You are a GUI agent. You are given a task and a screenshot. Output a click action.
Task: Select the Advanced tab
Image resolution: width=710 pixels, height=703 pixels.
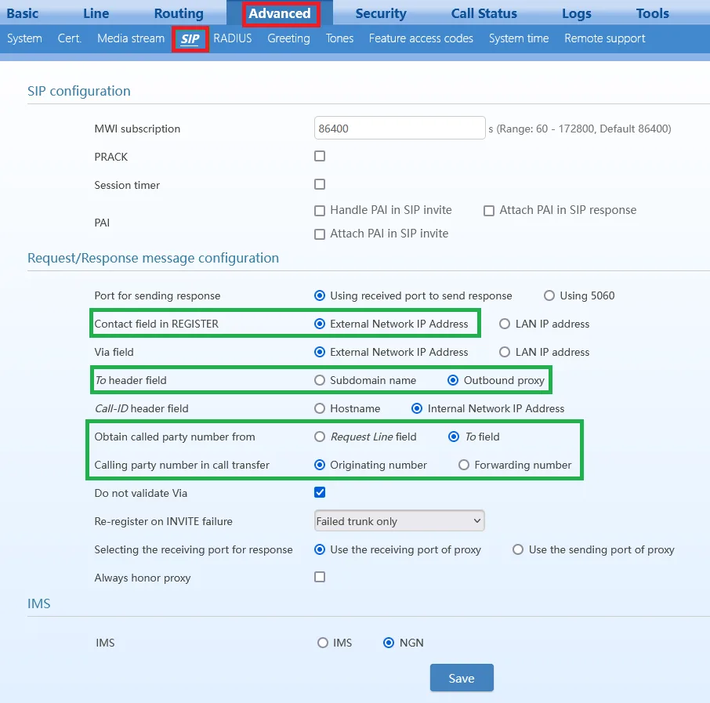tap(280, 13)
